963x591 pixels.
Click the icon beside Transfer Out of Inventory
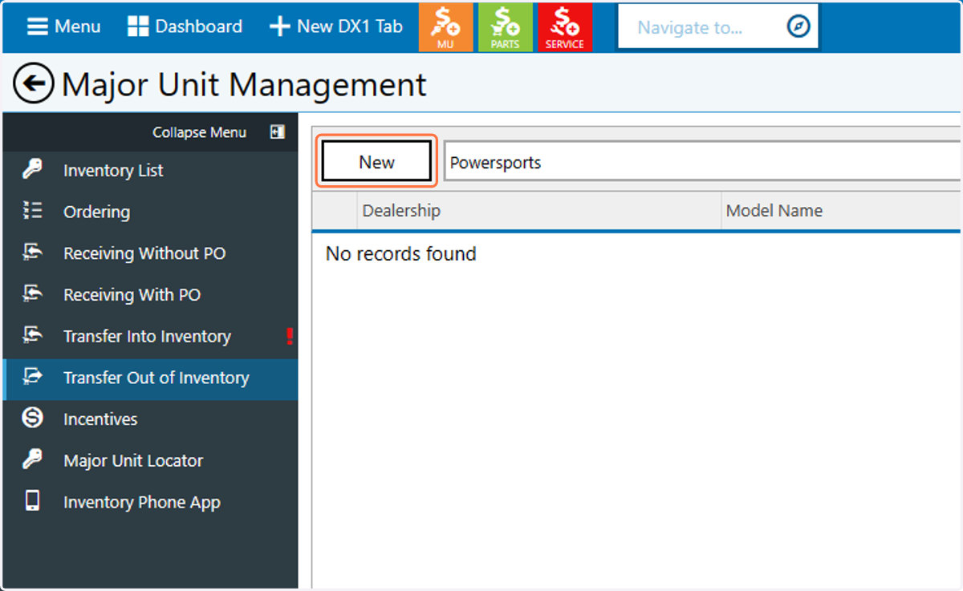click(32, 376)
